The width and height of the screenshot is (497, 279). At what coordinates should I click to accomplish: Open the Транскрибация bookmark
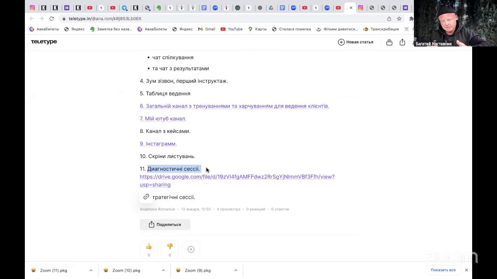(381, 29)
